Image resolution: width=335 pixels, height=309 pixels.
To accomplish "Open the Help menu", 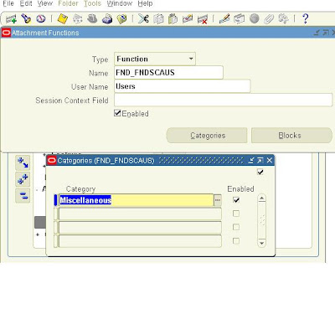I will (x=145, y=3).
